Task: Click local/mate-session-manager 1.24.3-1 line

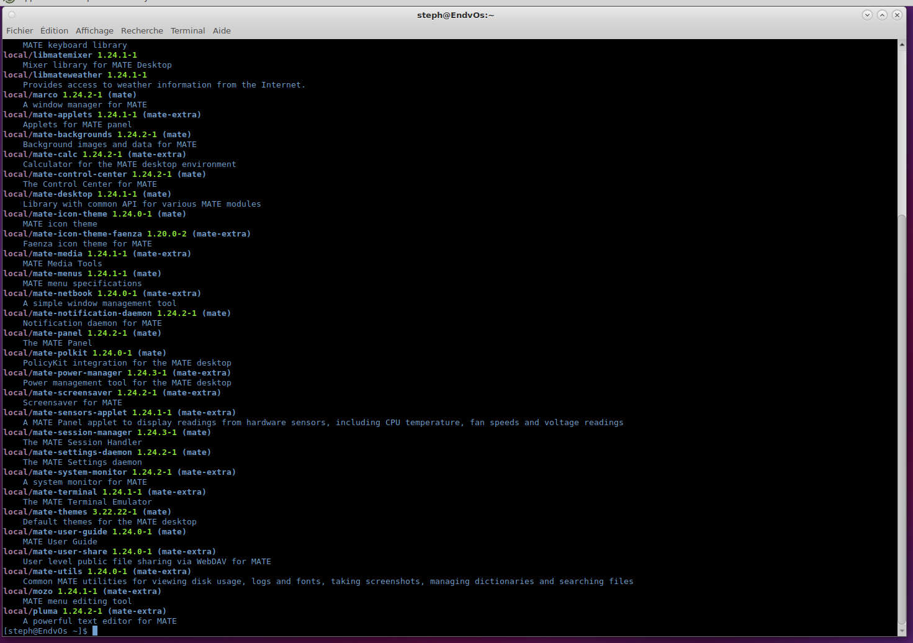Action: [x=107, y=432]
